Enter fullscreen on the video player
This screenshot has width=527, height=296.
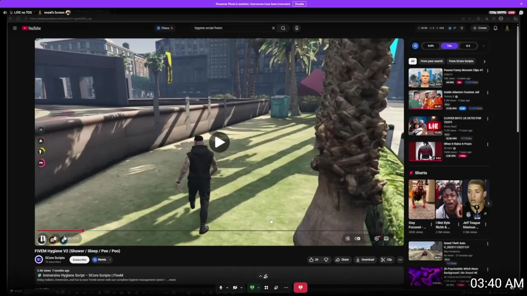coord(396,238)
